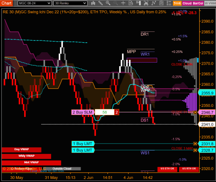216x182 pixels.
Task: Click the purple rectangle zone near WR1
Action: pos(142,60)
